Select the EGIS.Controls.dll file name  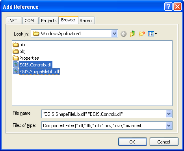35,65
